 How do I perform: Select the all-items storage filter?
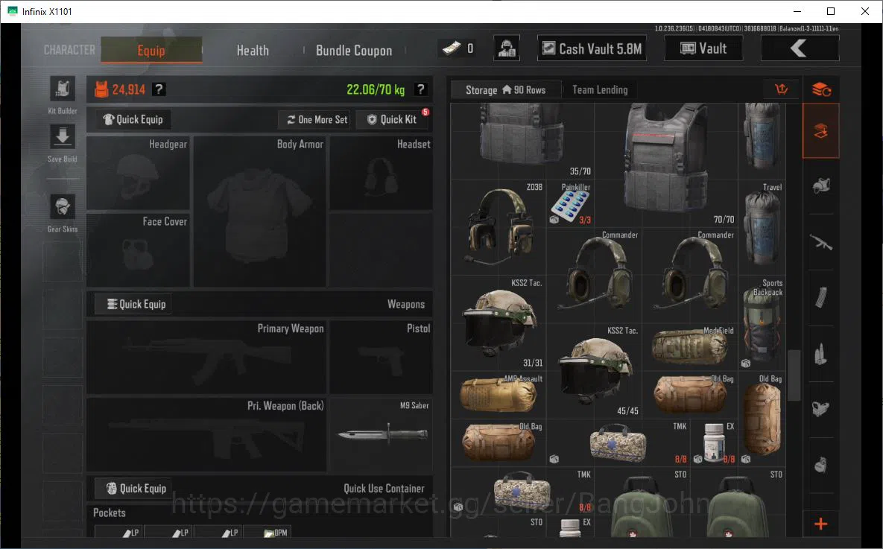(821, 130)
